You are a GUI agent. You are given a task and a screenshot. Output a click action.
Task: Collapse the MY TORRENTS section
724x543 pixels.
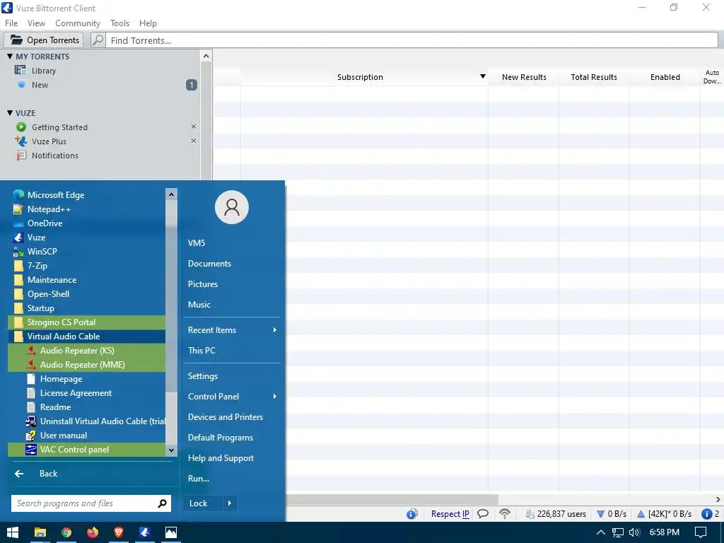(10, 57)
